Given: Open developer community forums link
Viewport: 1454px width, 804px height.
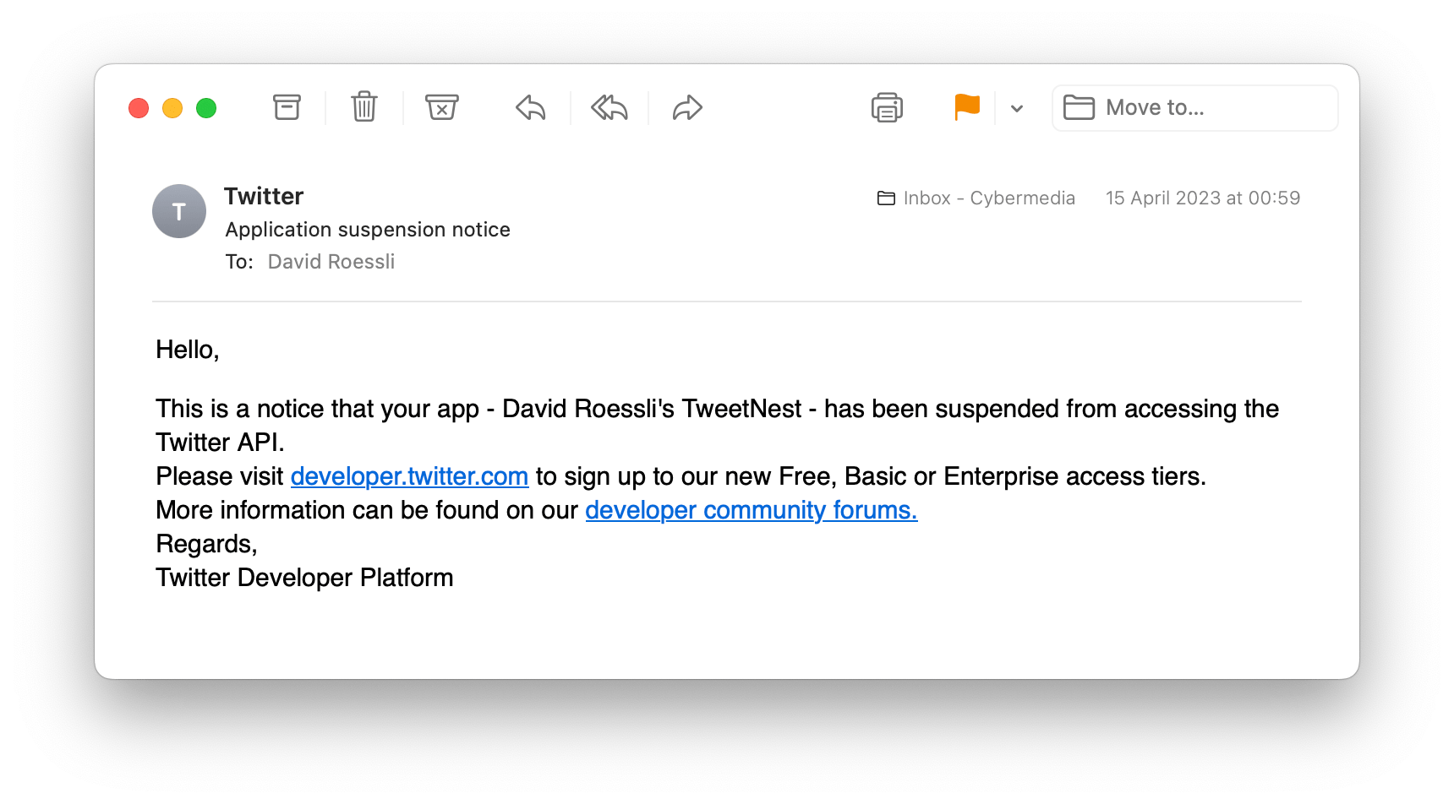Looking at the screenshot, I should 752,510.
